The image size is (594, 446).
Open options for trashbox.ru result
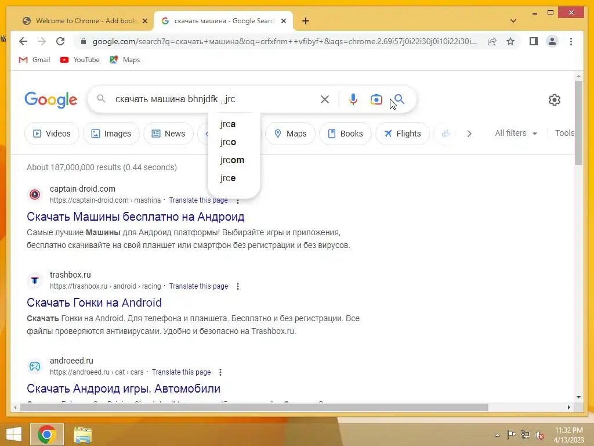(x=237, y=286)
